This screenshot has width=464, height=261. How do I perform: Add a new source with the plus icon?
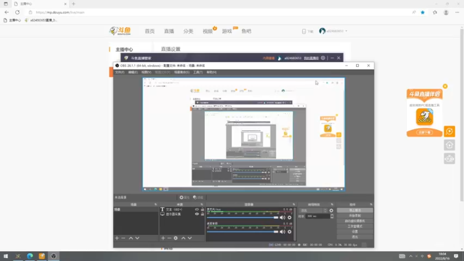pos(163,238)
